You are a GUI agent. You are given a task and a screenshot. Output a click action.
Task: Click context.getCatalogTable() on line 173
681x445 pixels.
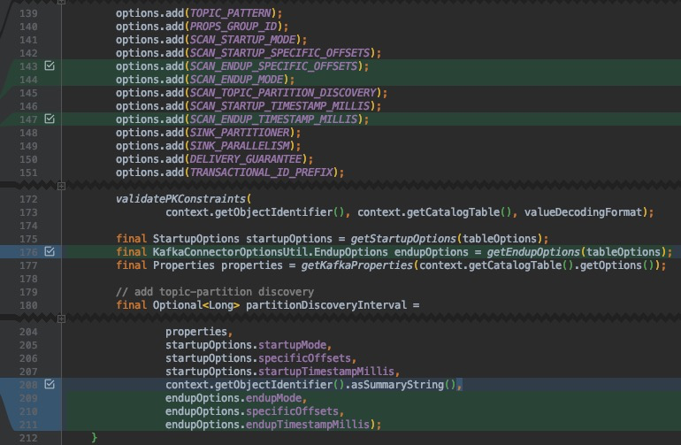click(435, 212)
